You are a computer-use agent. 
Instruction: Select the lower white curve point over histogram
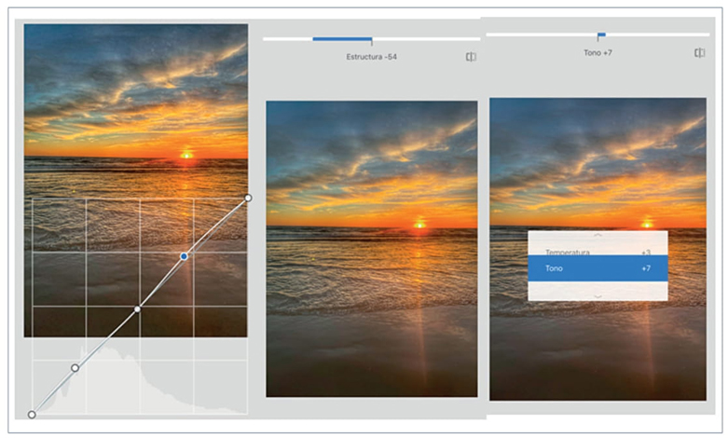(x=75, y=368)
